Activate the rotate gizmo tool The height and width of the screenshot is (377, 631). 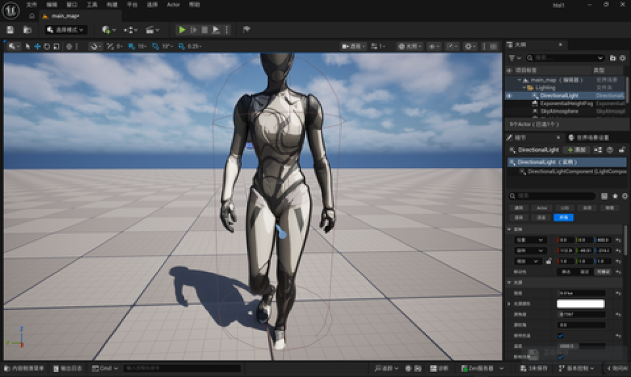click(x=47, y=47)
